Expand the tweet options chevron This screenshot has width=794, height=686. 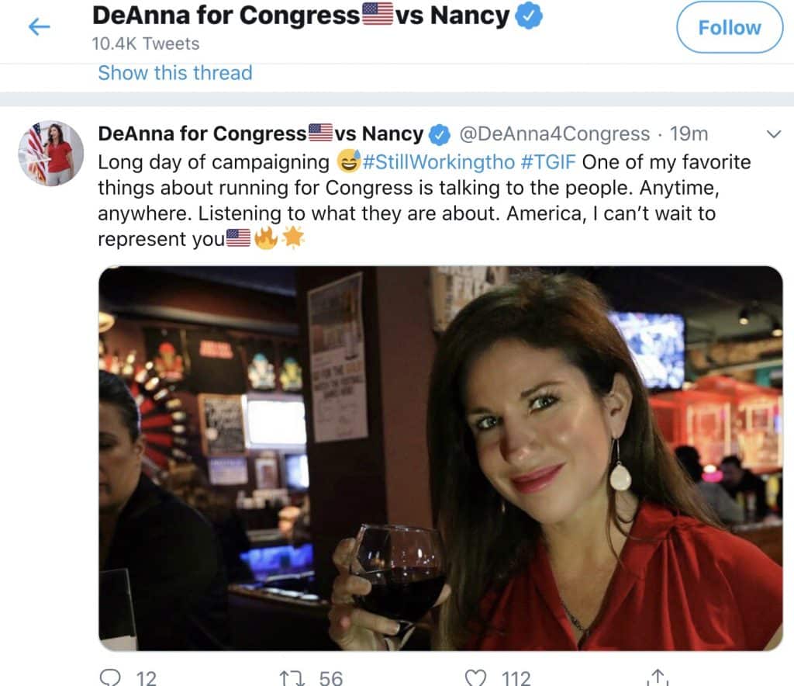coord(773,134)
